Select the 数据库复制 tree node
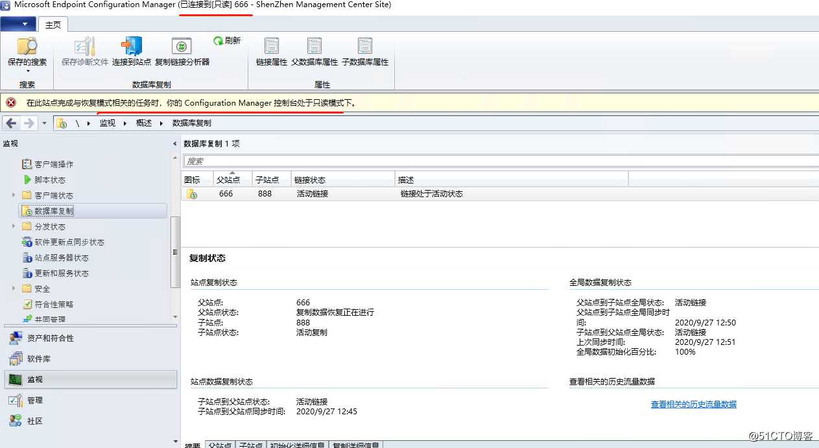This screenshot has height=448, width=819. click(54, 211)
